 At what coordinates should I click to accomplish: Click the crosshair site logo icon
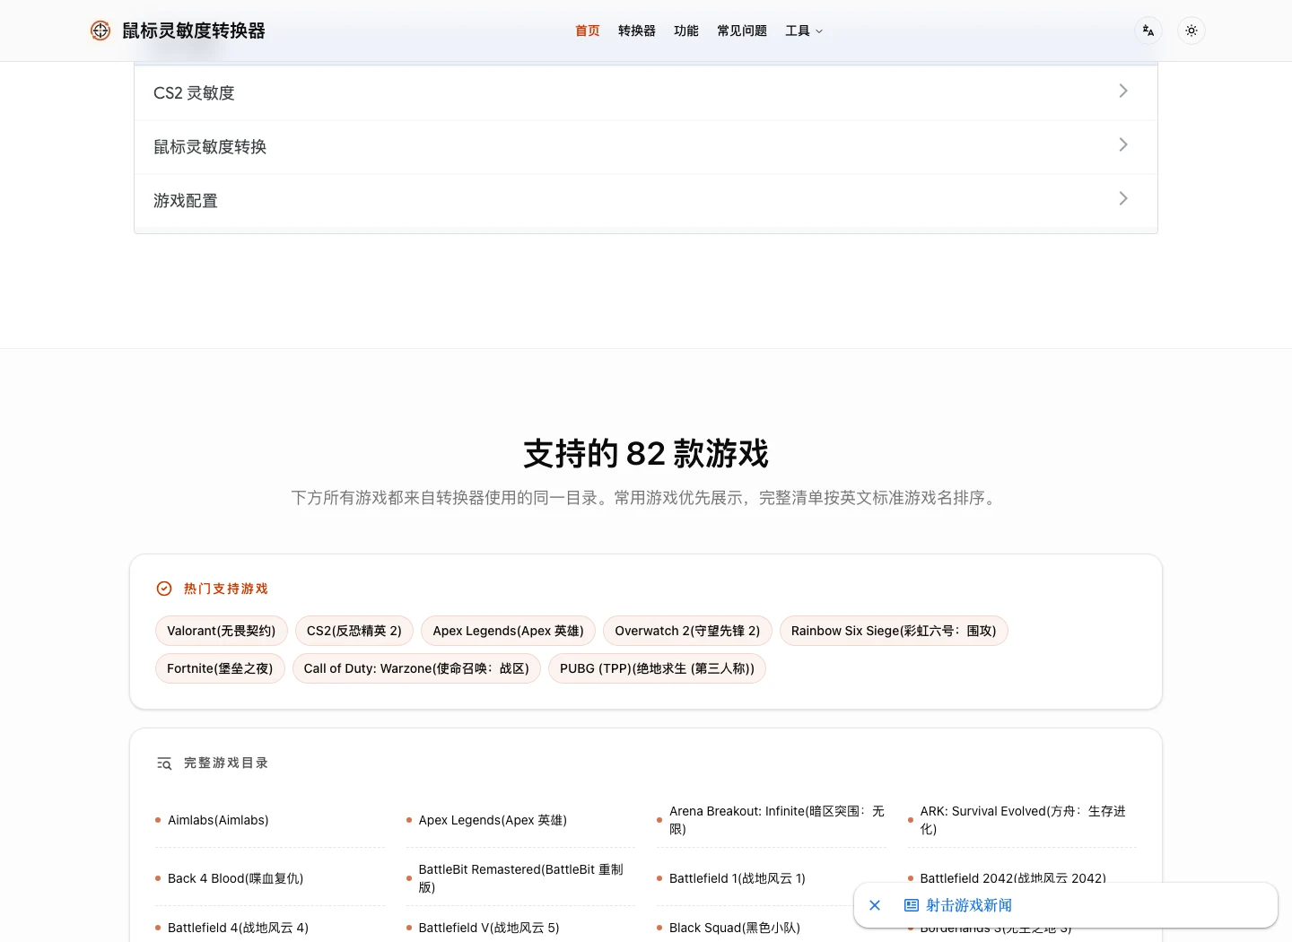tap(100, 31)
